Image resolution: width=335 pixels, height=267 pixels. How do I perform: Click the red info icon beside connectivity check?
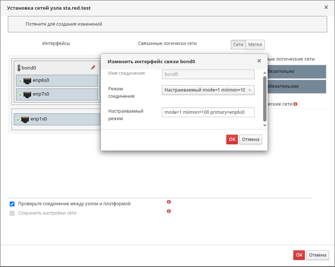[169, 202]
